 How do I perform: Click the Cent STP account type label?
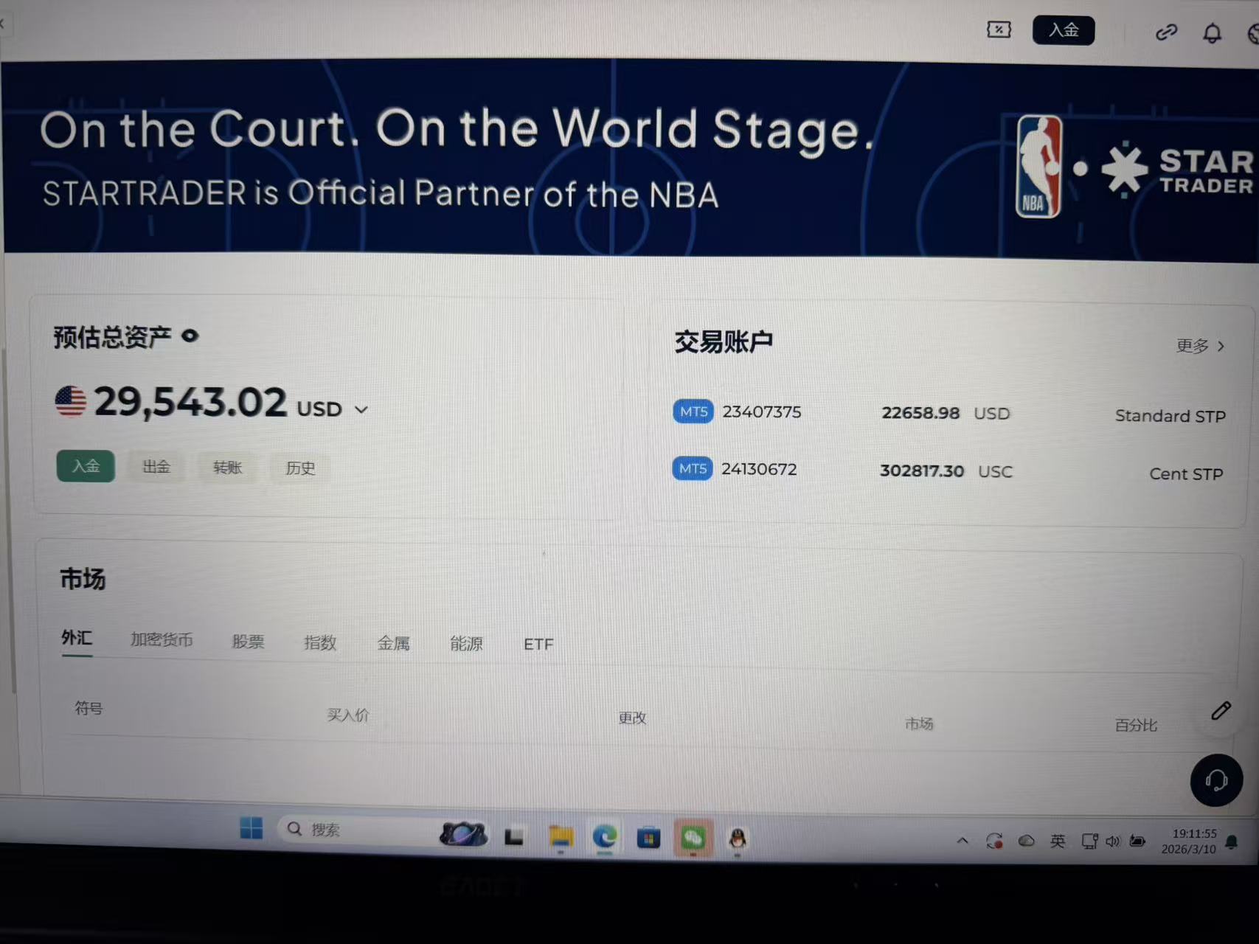1186,473
